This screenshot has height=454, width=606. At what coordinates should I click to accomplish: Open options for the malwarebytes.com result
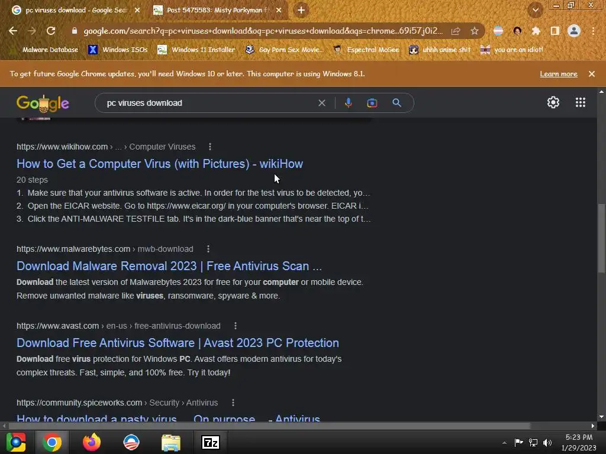(x=208, y=249)
